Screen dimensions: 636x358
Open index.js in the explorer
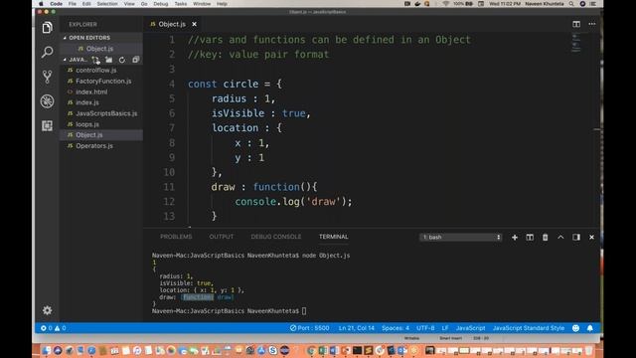coord(87,102)
